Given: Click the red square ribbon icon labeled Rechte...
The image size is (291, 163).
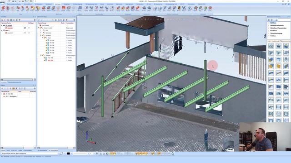Looking at the screenshot, I should pos(64,9).
